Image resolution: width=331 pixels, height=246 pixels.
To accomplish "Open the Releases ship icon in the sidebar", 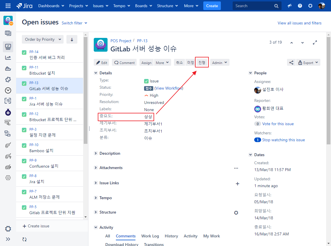I will (8, 69).
